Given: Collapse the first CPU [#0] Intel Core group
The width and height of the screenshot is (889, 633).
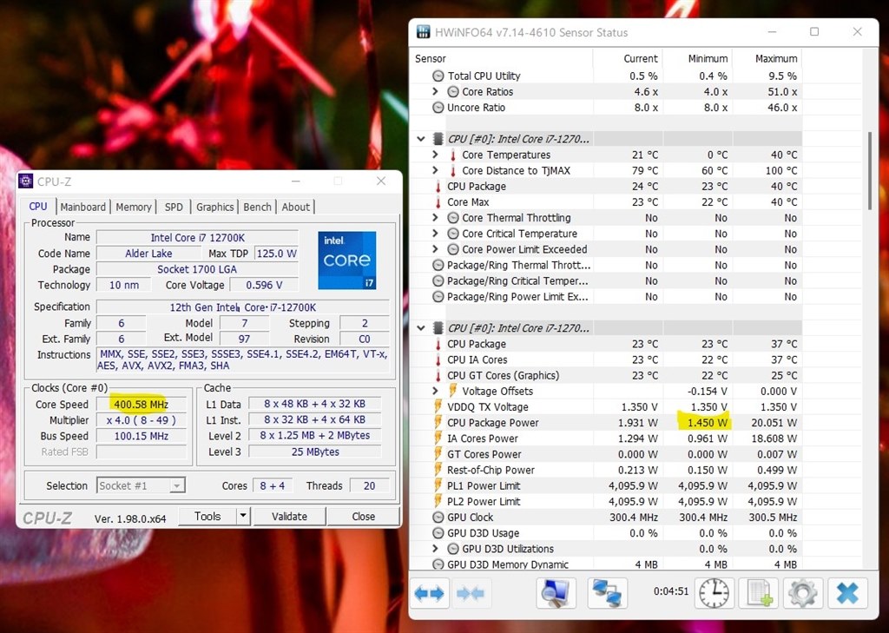Looking at the screenshot, I should coord(421,138).
